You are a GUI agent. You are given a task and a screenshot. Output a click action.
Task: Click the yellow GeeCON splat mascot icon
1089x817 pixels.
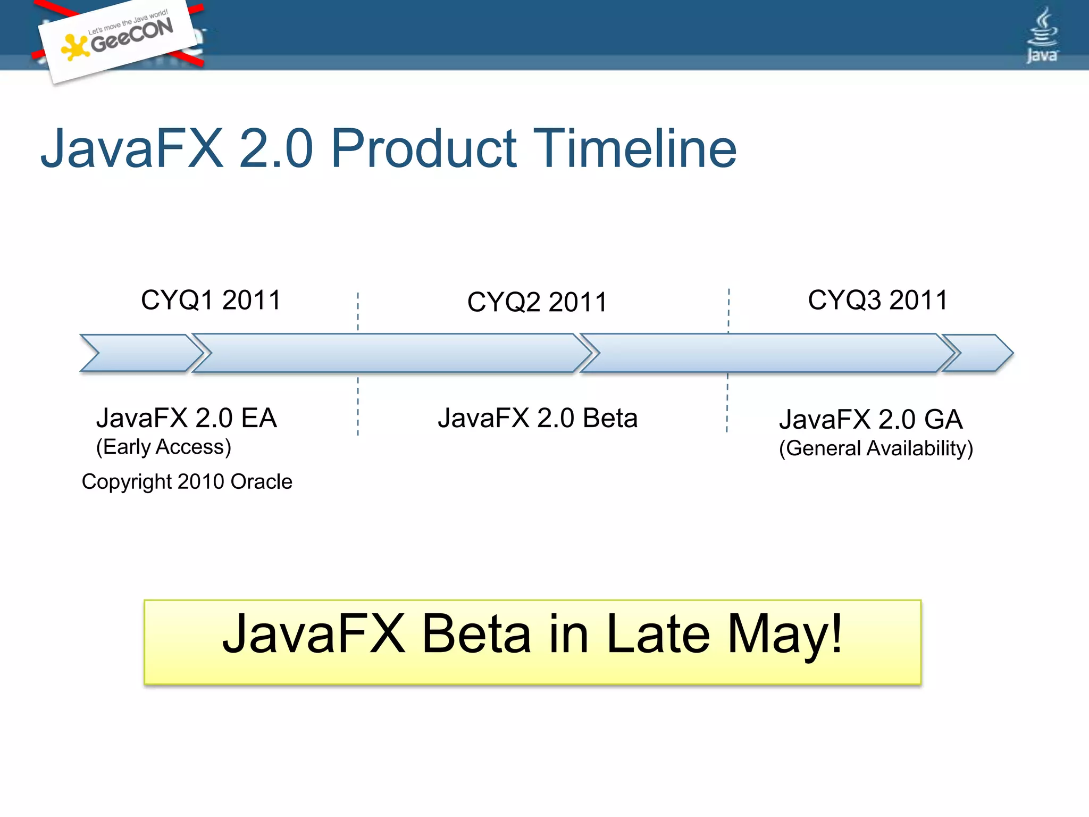coord(74,47)
